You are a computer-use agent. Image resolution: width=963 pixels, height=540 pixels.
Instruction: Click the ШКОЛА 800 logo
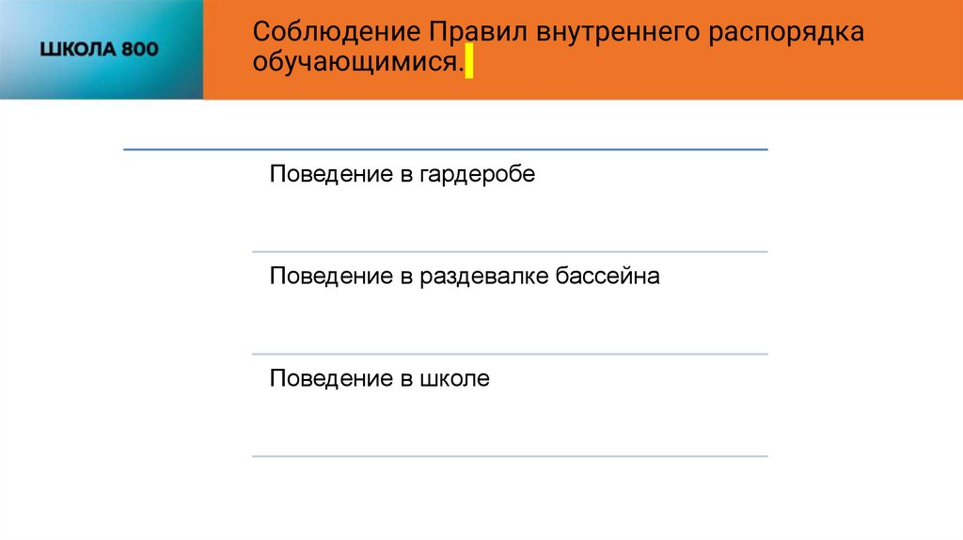click(99, 49)
